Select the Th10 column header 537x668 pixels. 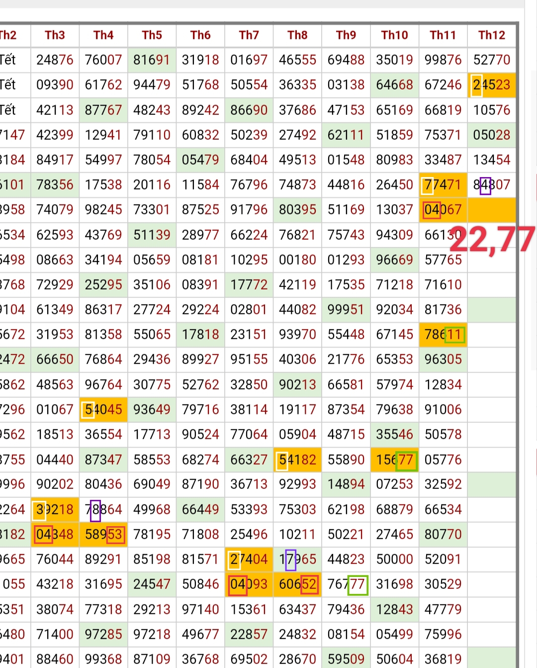pos(394,35)
